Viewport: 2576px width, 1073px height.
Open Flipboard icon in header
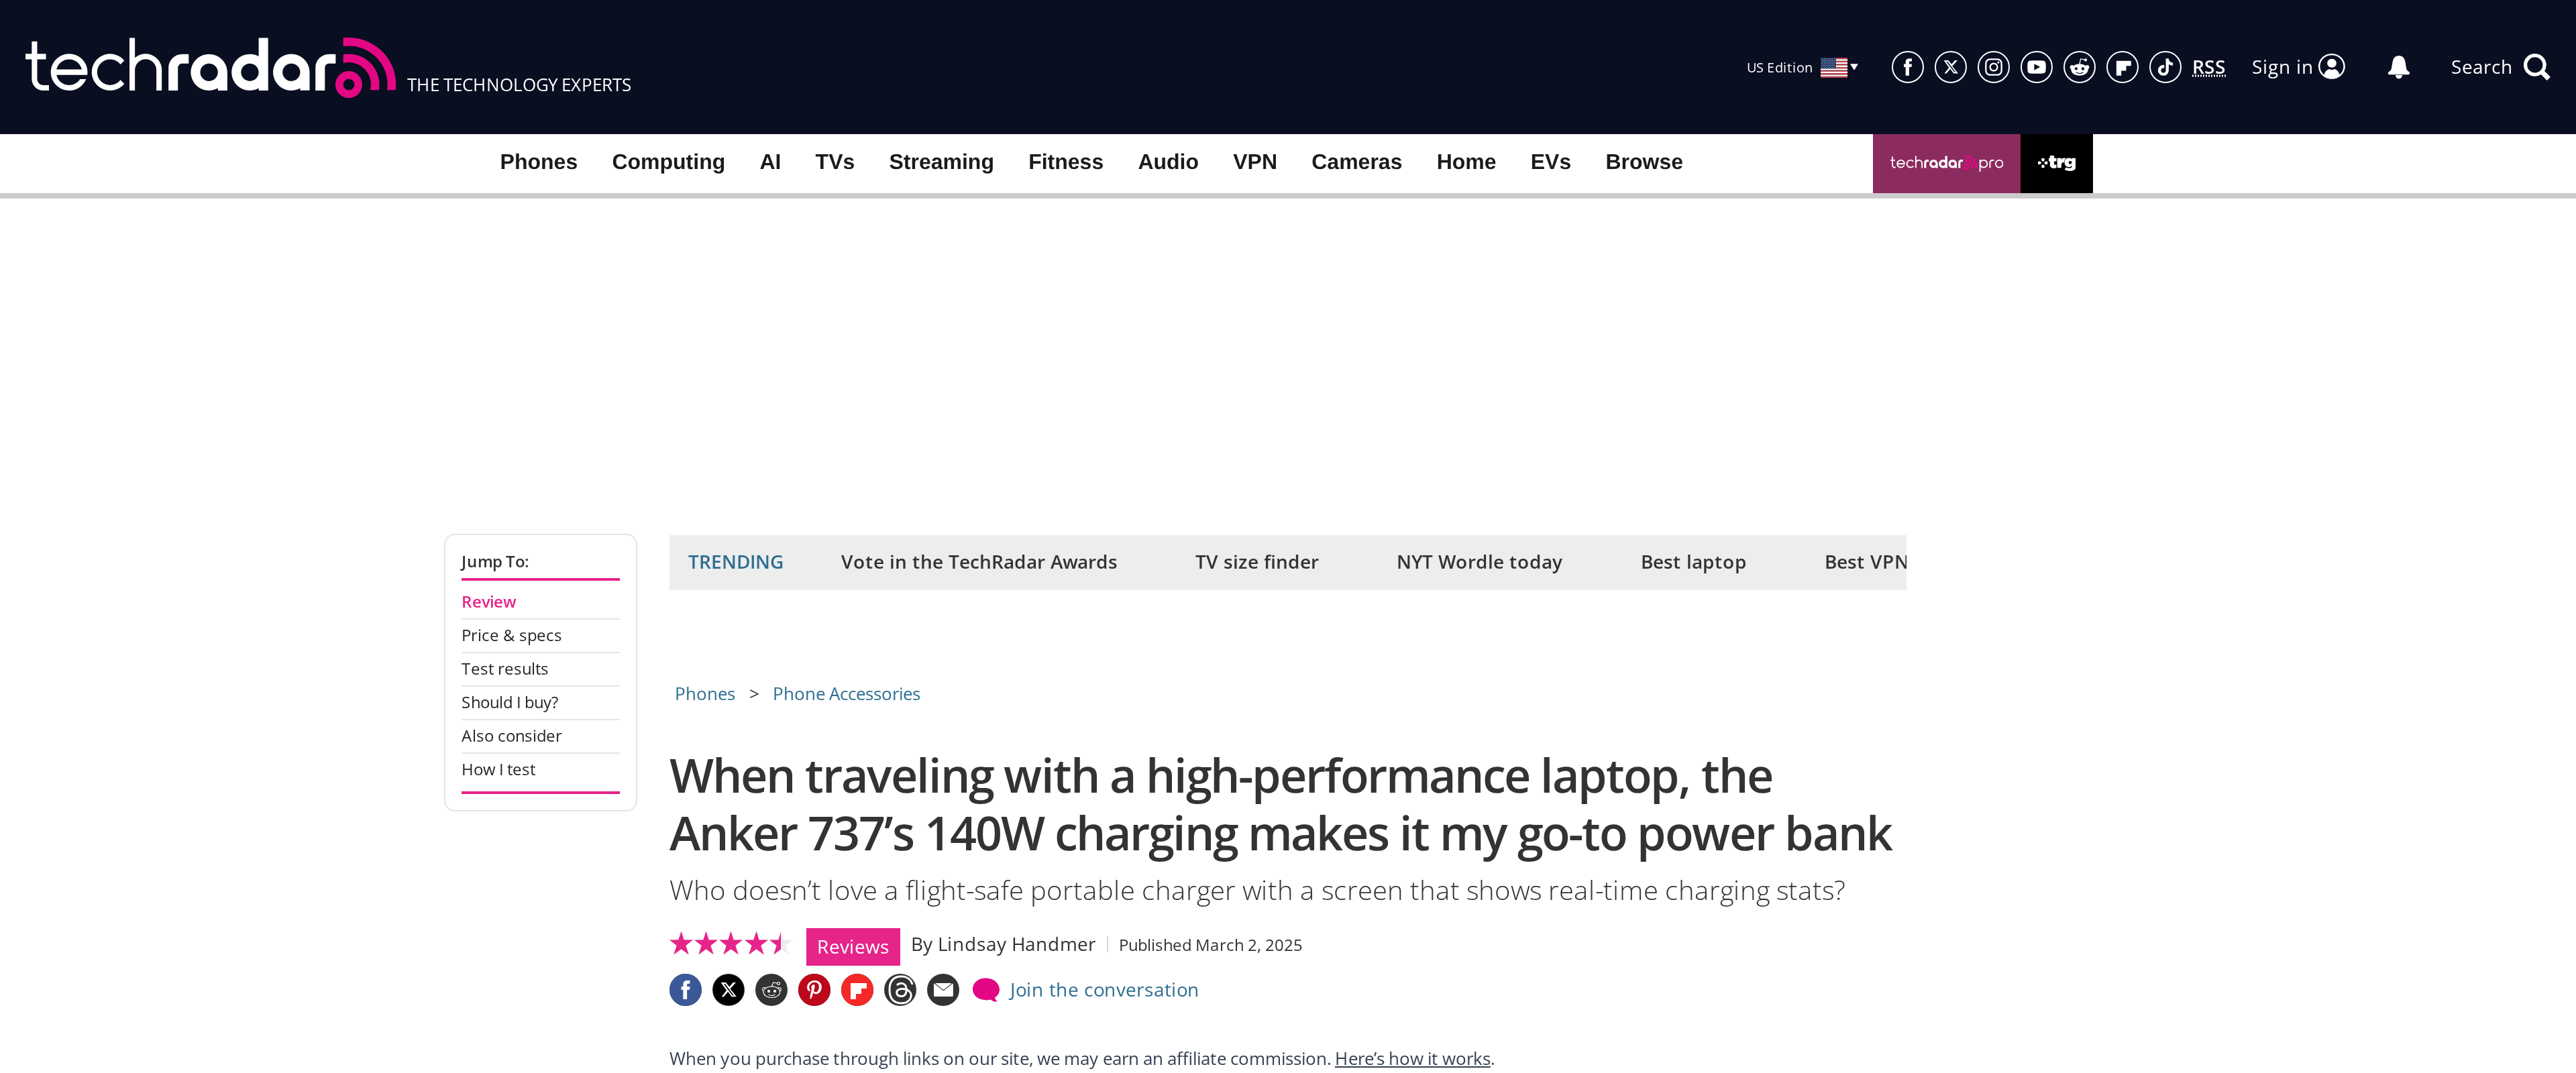(x=2122, y=67)
